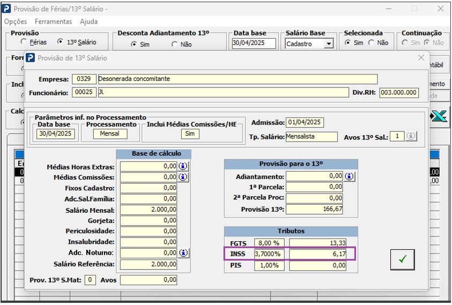Close the Provisão de 13º Salário dialog
Viewport: 452px width, 305px height.
coord(421,58)
